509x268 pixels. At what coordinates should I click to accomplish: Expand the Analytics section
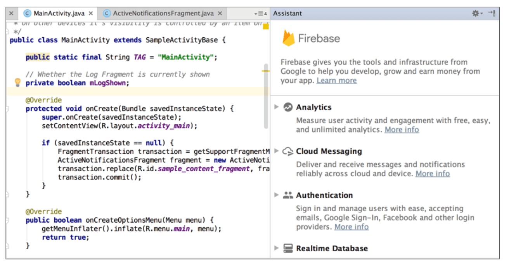[276, 107]
